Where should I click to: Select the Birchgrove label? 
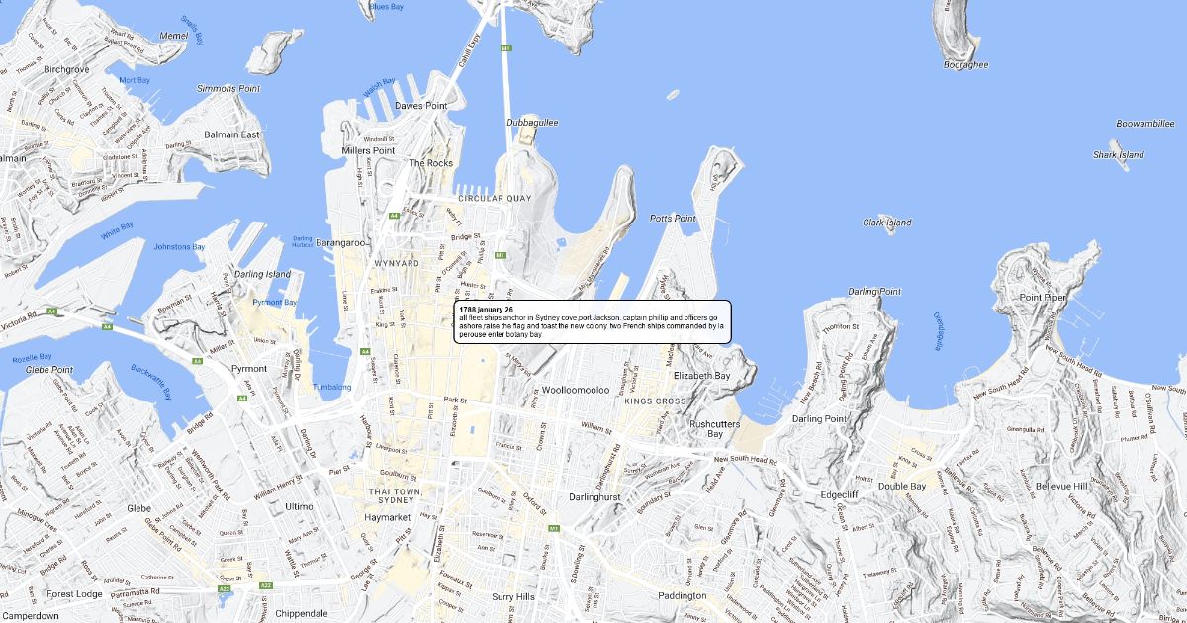(x=66, y=70)
